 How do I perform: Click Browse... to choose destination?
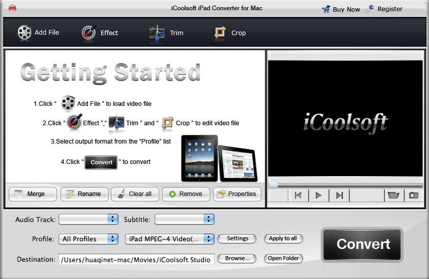[x=237, y=258]
